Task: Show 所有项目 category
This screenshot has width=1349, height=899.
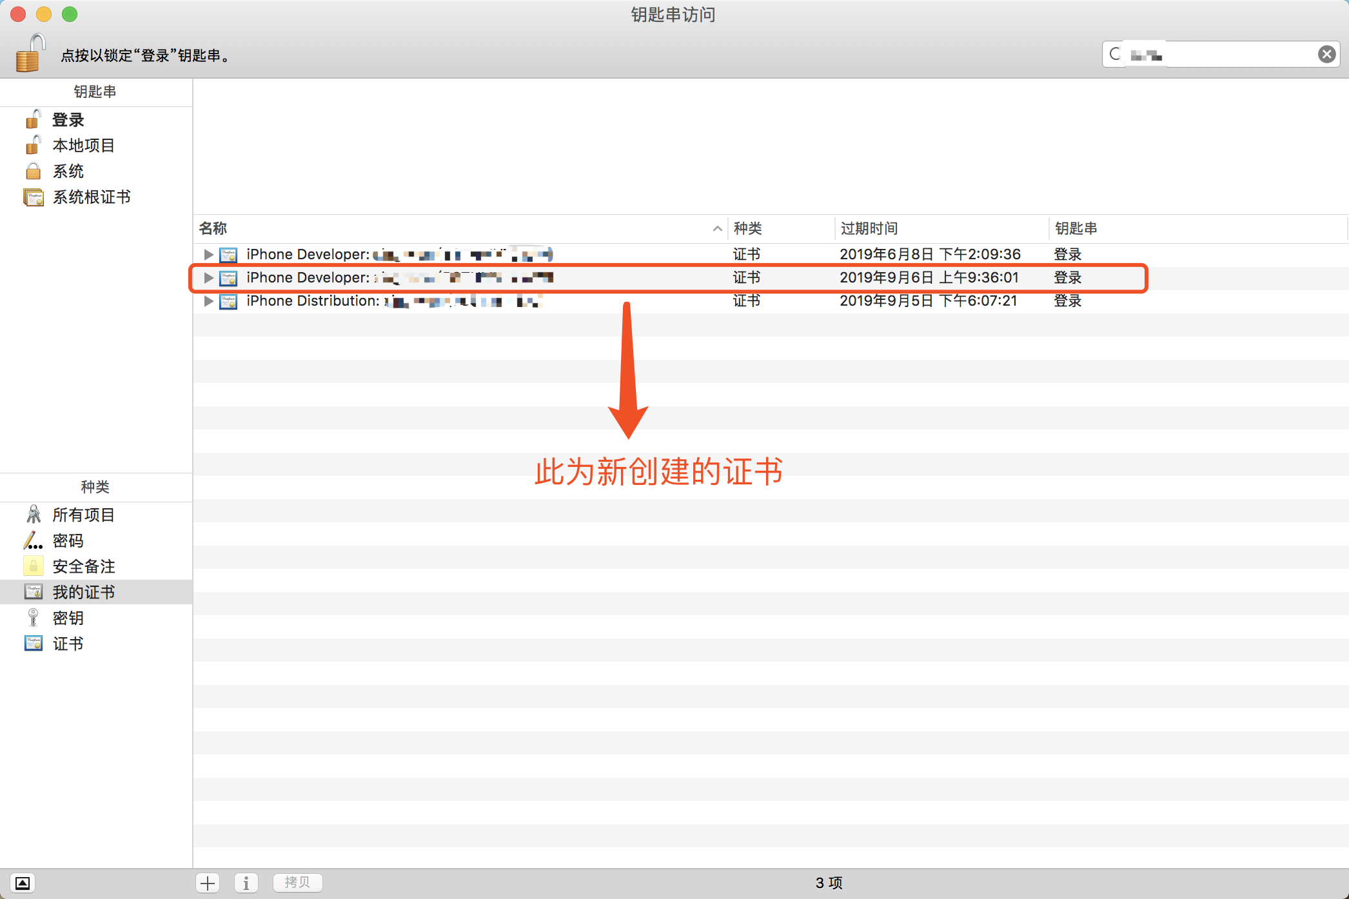Action: 83,515
